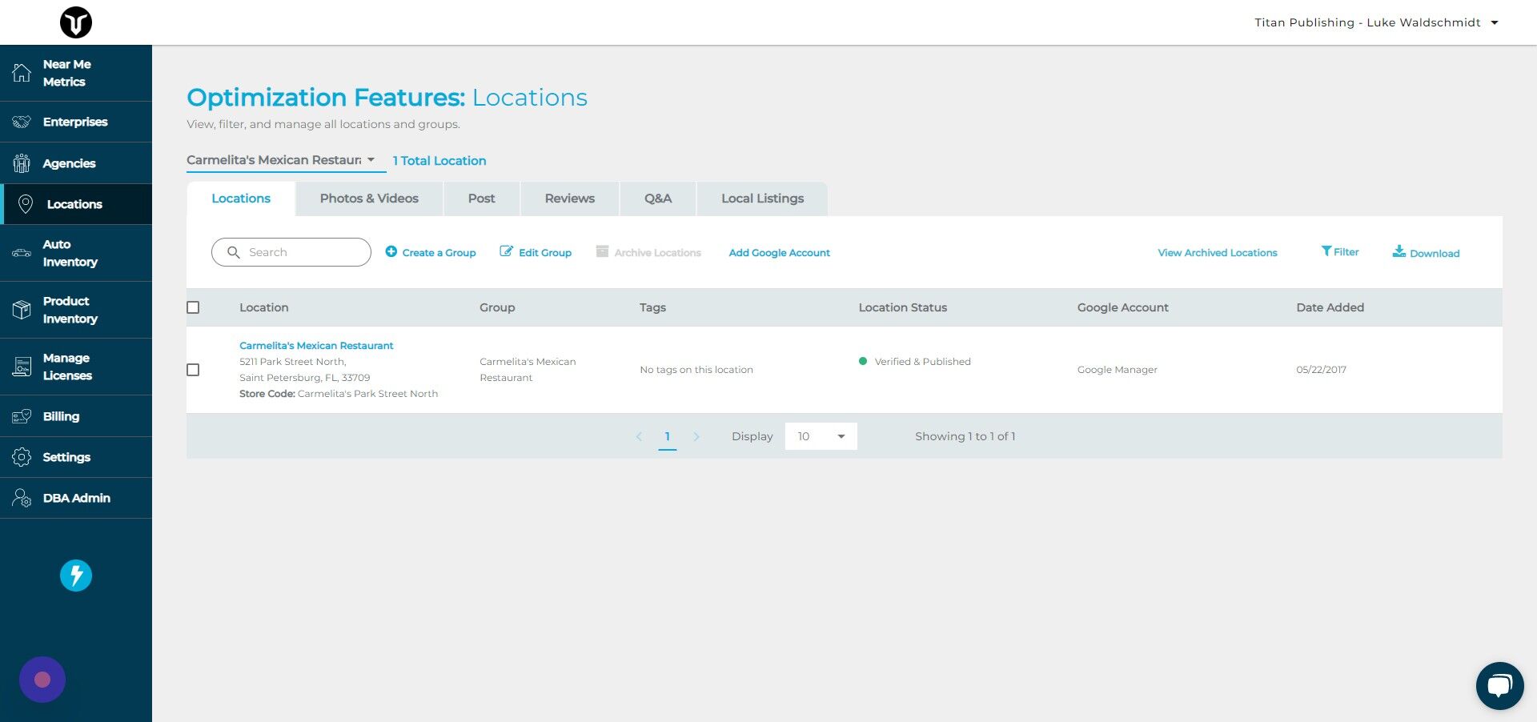The width and height of the screenshot is (1537, 722).
Task: Open DBA Admin menu item
Action: pos(76,498)
